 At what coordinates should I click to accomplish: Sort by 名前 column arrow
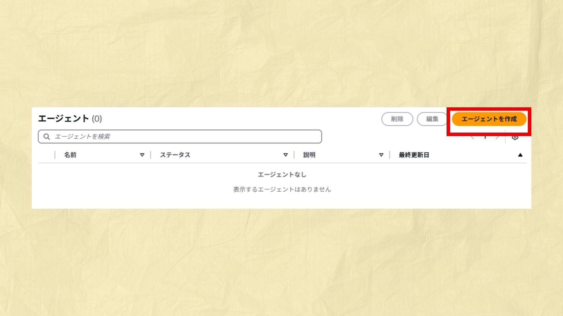142,155
